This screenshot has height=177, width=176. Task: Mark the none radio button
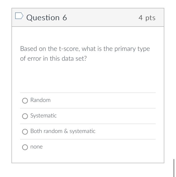point(25,147)
